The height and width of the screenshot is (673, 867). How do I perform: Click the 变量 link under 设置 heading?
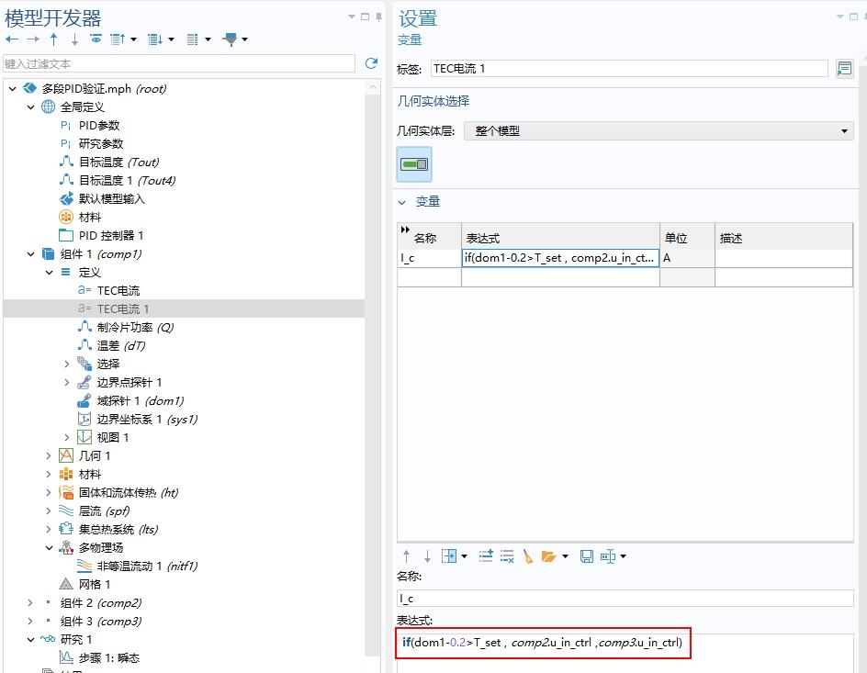click(408, 39)
